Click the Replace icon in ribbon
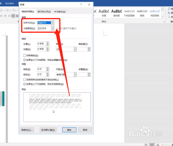The image size is (173, 146). (x=169, y=13)
